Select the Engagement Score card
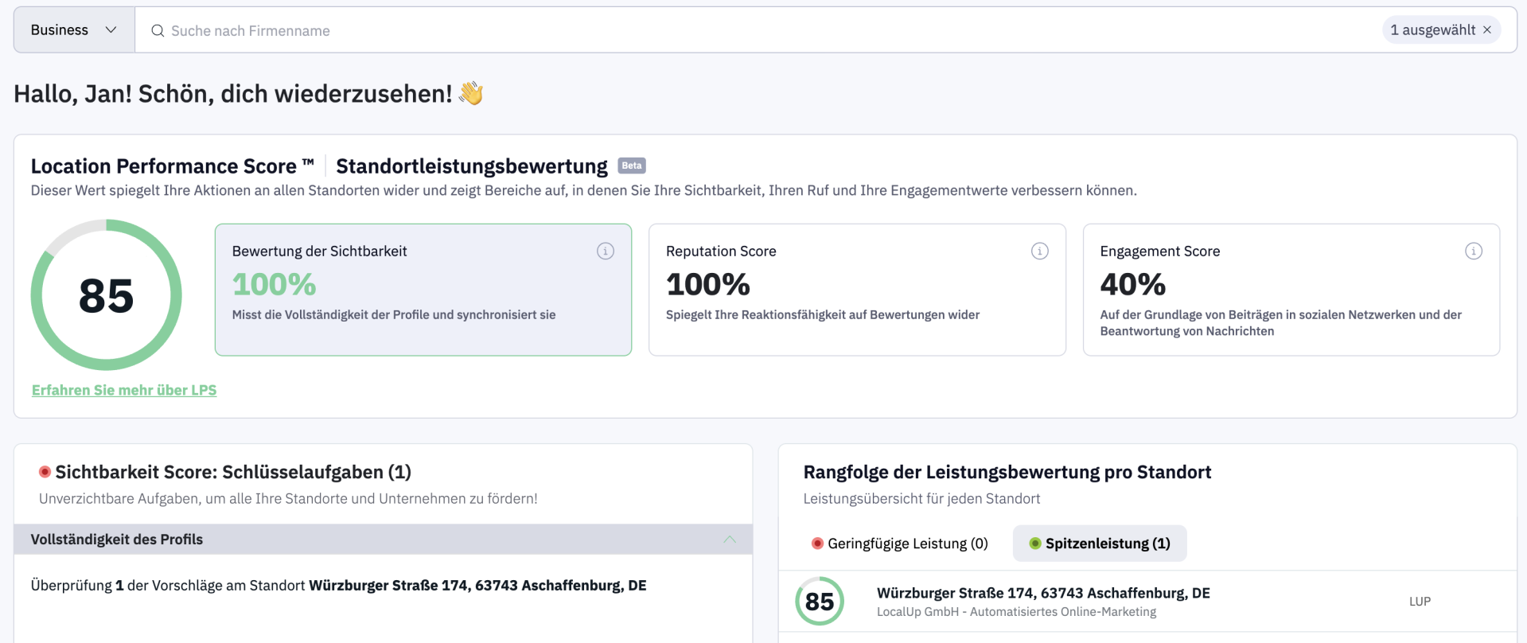Viewport: 1527px width, 643px height. [1290, 290]
